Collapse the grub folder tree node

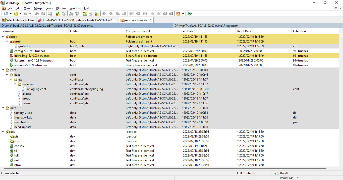click(7, 41)
